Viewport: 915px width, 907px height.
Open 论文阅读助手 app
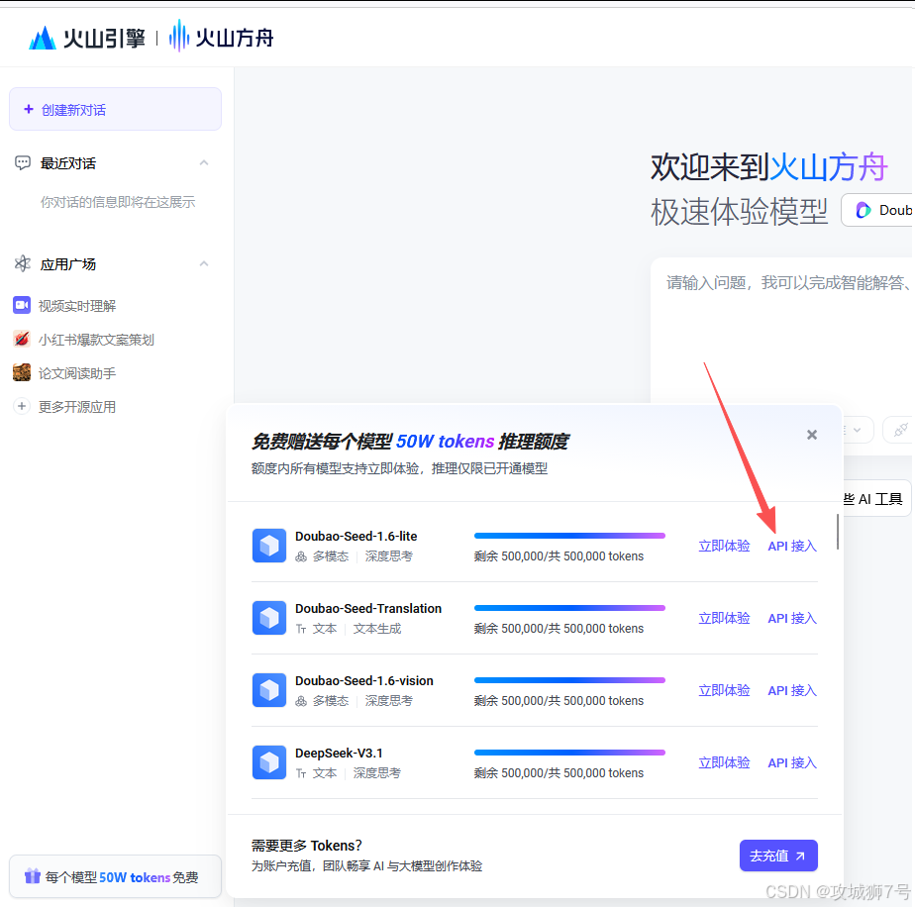pyautogui.click(x=64, y=372)
